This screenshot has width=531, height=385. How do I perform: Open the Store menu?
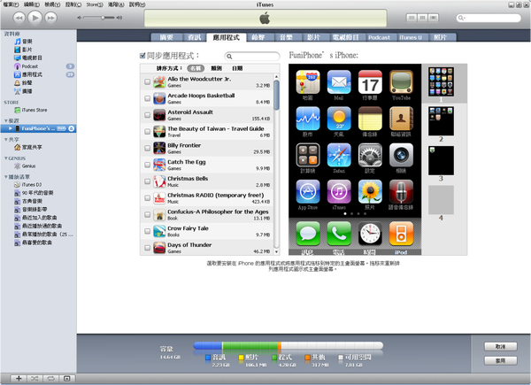pos(95,4)
